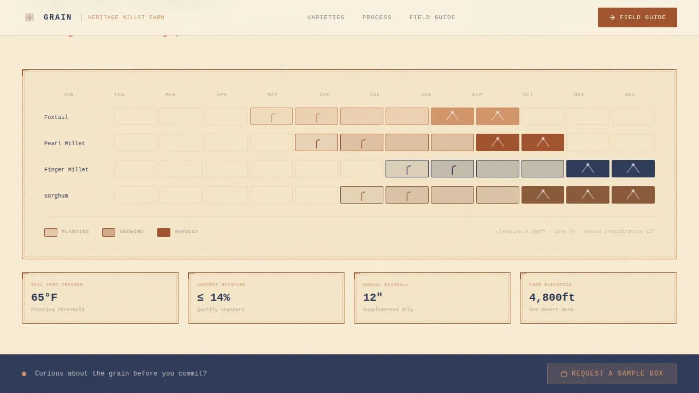Select first planting sprout icon in Pearl Millet row
The width and height of the screenshot is (699, 393).
pyautogui.click(x=318, y=143)
